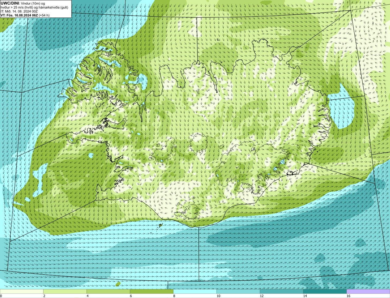Click the scale label "0"

[1, 296]
